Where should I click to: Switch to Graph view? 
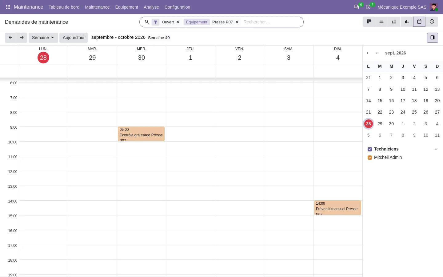(x=407, y=22)
